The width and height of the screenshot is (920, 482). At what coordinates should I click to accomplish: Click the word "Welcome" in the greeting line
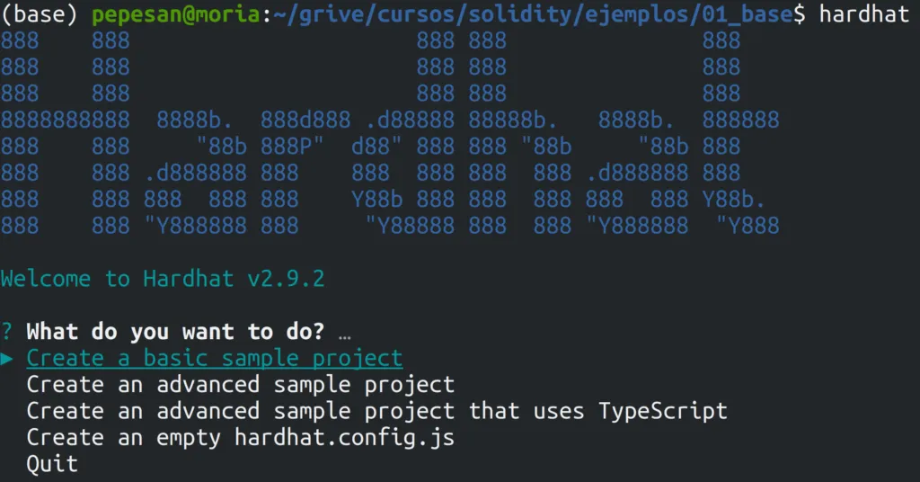tap(46, 279)
